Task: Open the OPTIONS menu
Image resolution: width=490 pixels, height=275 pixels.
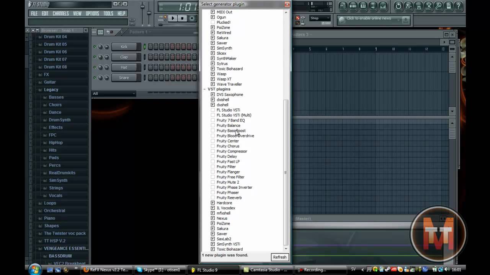Action: 92,13
